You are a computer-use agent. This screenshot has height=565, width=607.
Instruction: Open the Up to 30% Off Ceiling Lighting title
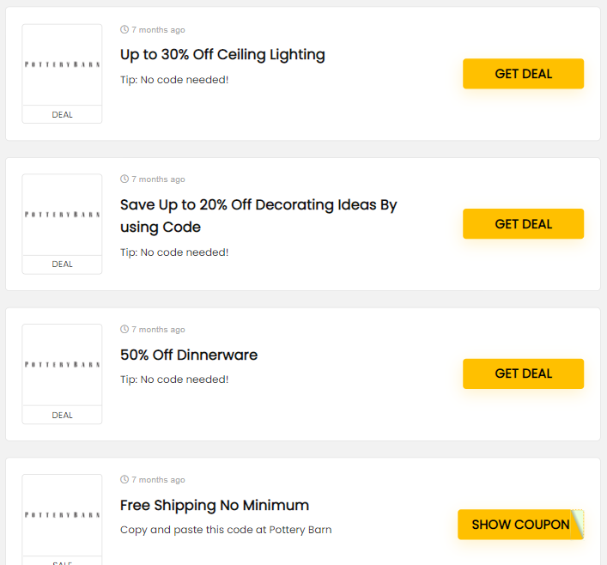[x=222, y=55]
